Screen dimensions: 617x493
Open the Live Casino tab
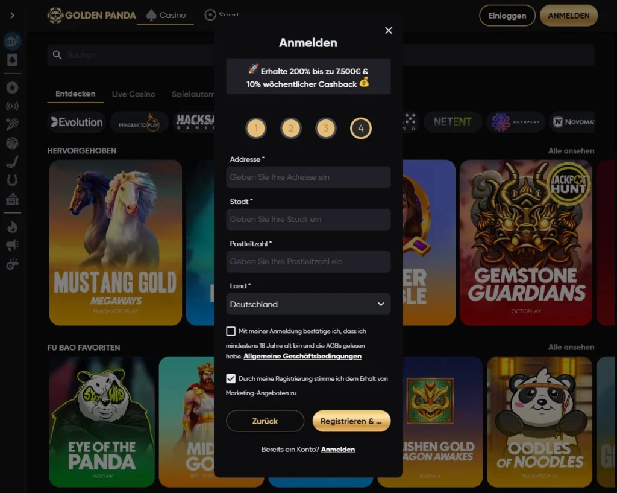[x=133, y=94]
